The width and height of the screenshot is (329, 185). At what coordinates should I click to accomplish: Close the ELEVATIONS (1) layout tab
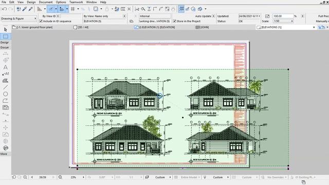[x=314, y=27]
